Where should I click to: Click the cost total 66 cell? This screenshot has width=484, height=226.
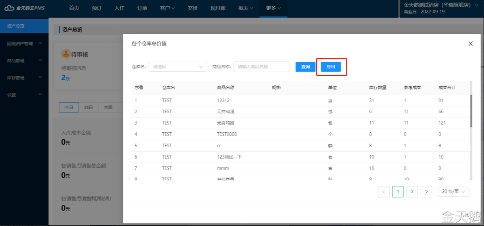pyautogui.click(x=441, y=112)
